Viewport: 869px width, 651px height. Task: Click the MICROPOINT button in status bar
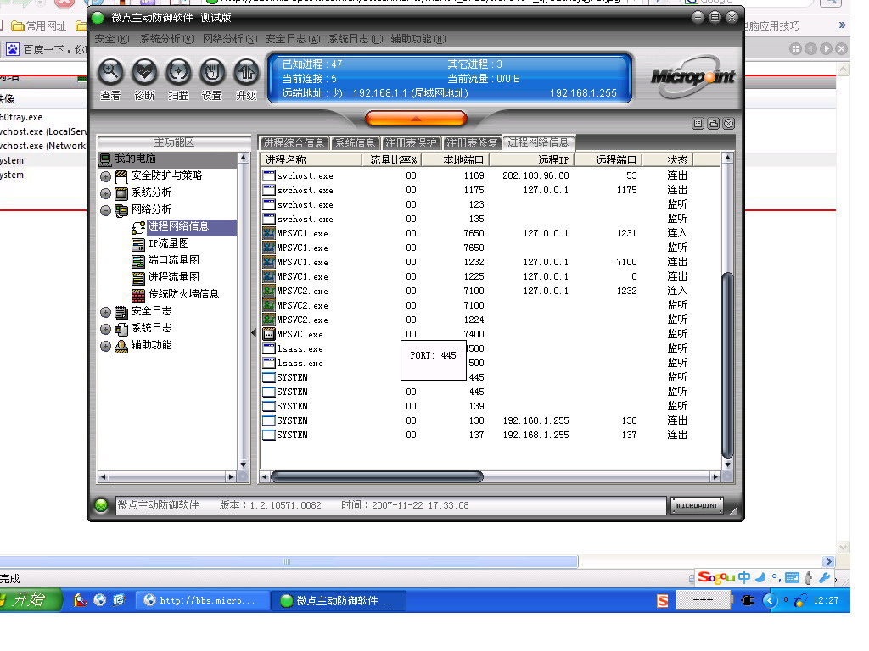click(x=698, y=505)
